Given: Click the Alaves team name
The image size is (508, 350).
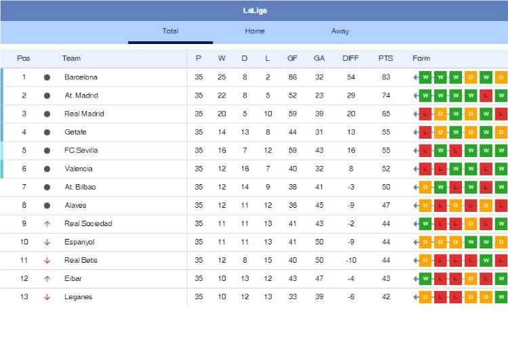Looking at the screenshot, I should 77,205.
